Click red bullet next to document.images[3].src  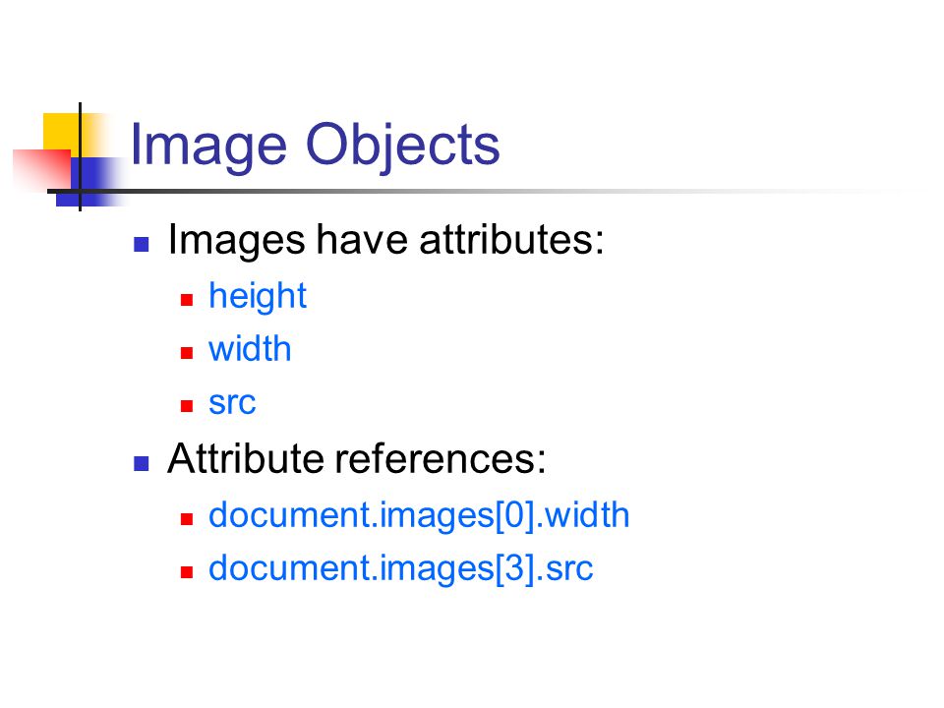(187, 572)
